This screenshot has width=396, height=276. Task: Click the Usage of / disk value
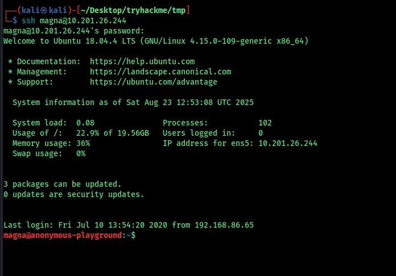[x=113, y=133]
